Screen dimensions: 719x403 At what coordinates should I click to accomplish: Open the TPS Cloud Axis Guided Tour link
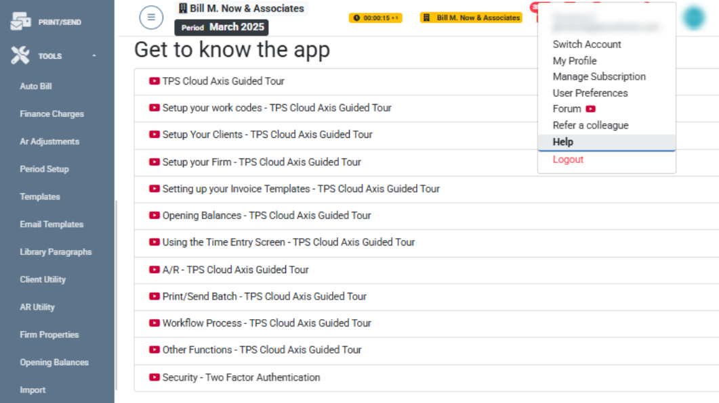pos(224,81)
